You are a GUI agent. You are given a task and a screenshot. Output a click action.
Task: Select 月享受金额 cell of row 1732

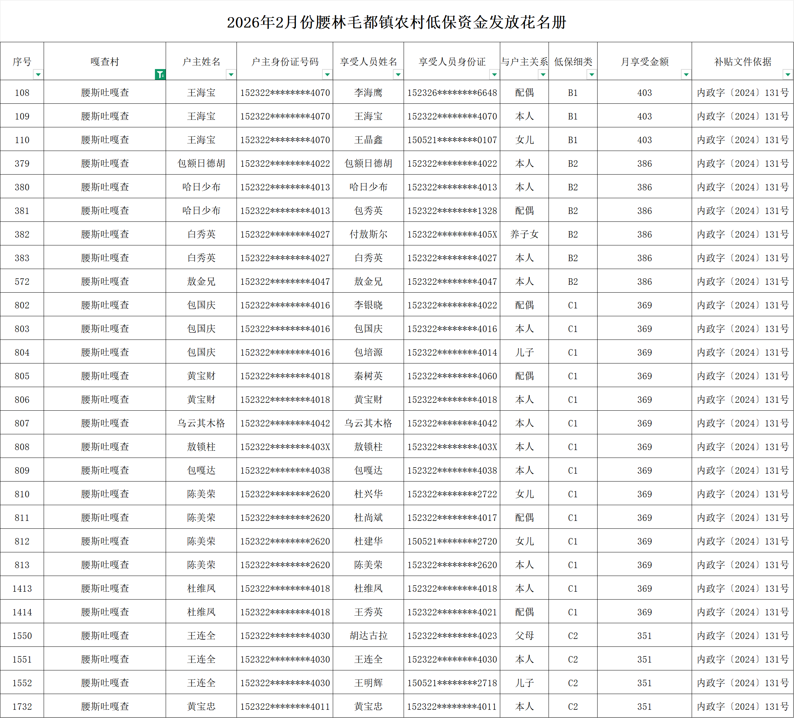click(x=644, y=707)
